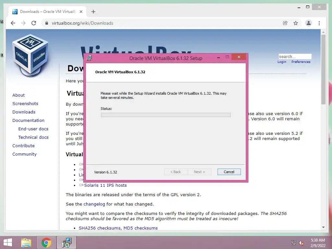Close the Downloads – Oracle VM VirtualBox tab
This screenshot has width=332, height=249.
(81, 12)
